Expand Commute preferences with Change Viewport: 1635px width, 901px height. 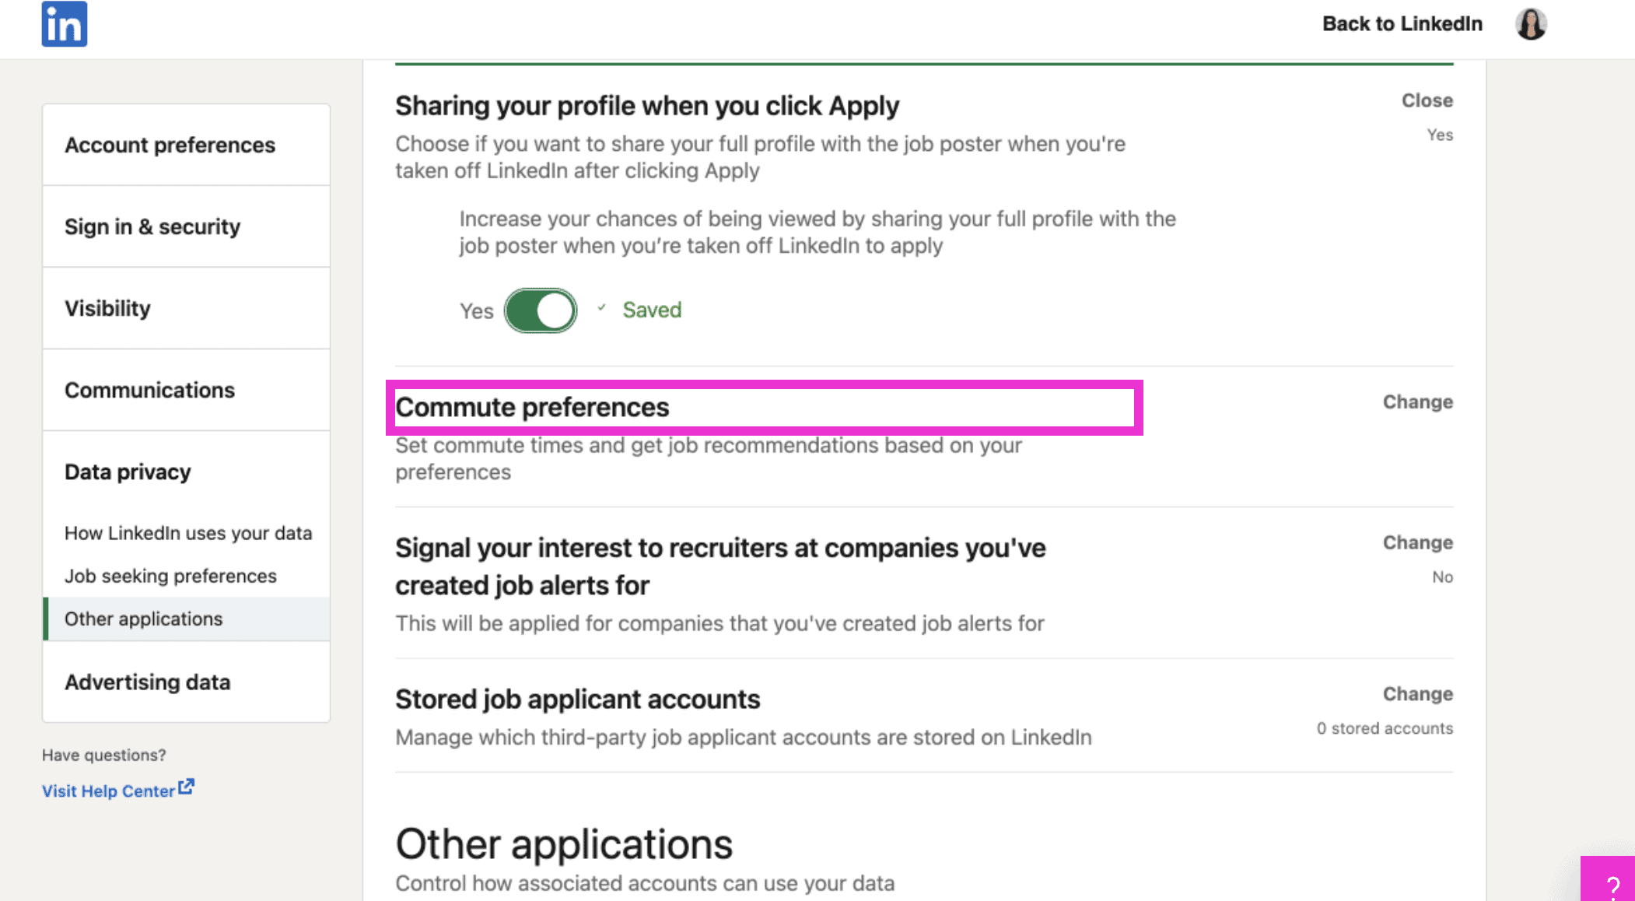coord(1417,401)
